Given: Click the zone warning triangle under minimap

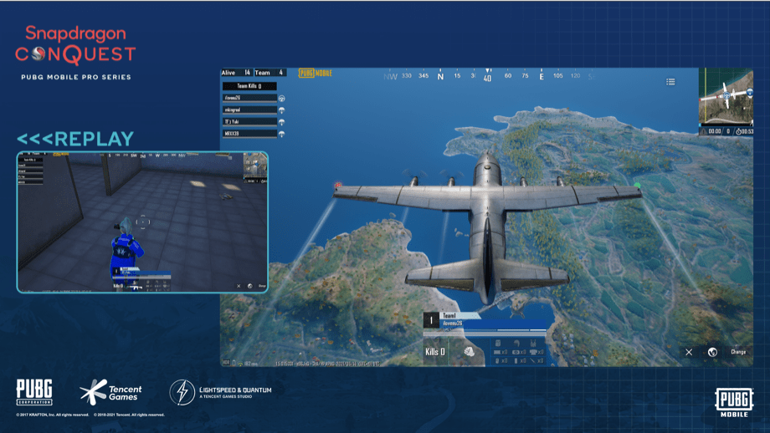Looking at the screenshot, I should coord(704,131).
